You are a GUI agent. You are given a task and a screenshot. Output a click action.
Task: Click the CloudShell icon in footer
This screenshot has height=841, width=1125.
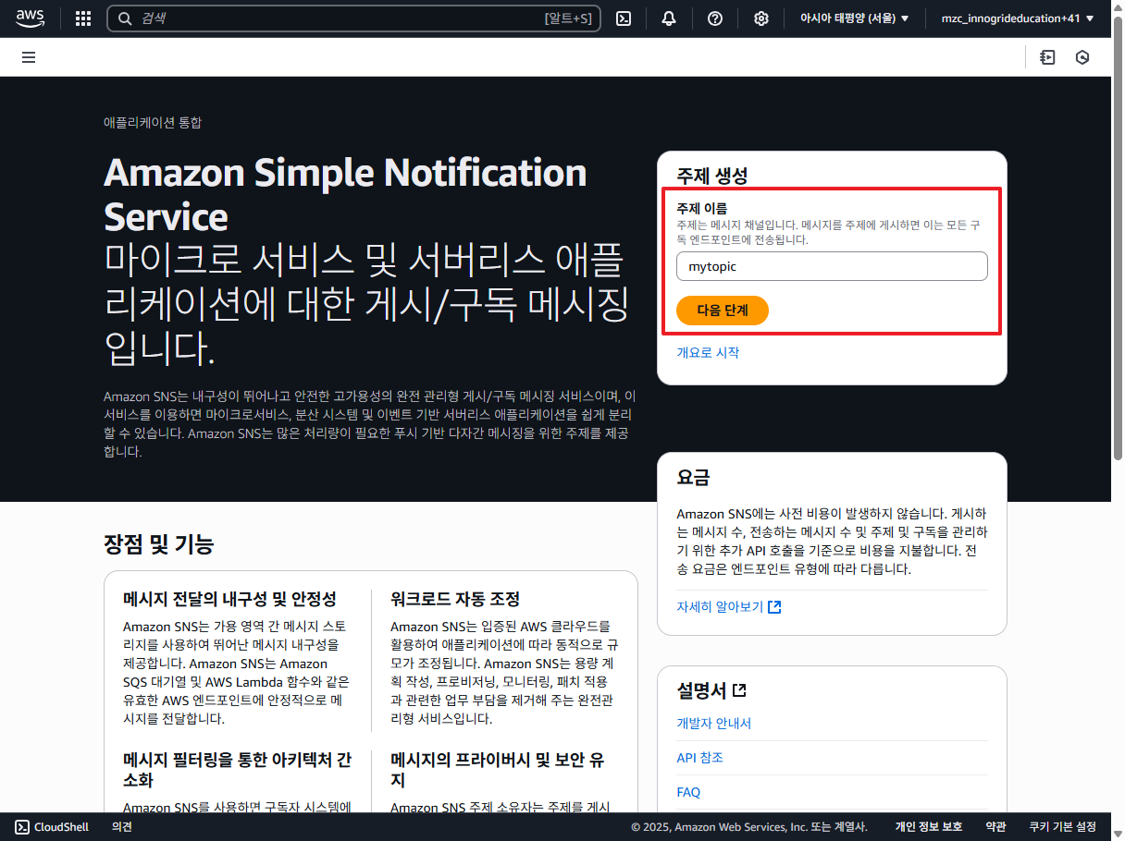[22, 827]
